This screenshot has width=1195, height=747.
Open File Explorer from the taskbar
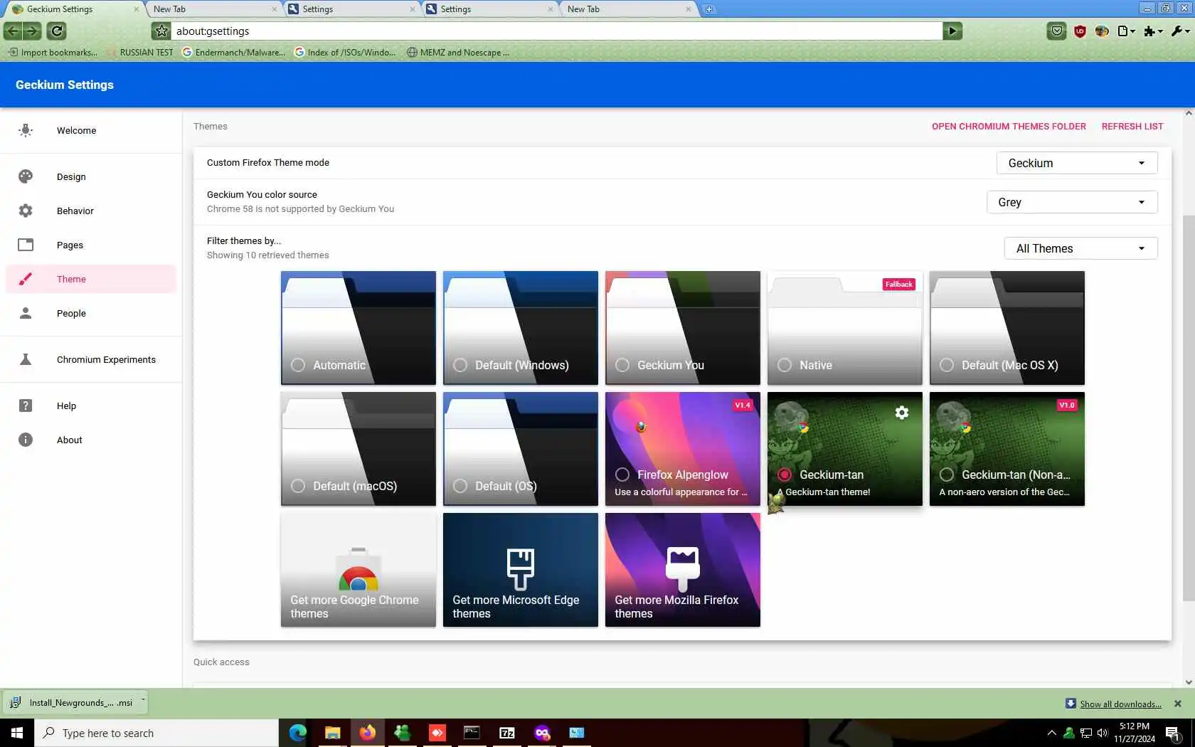(x=332, y=733)
